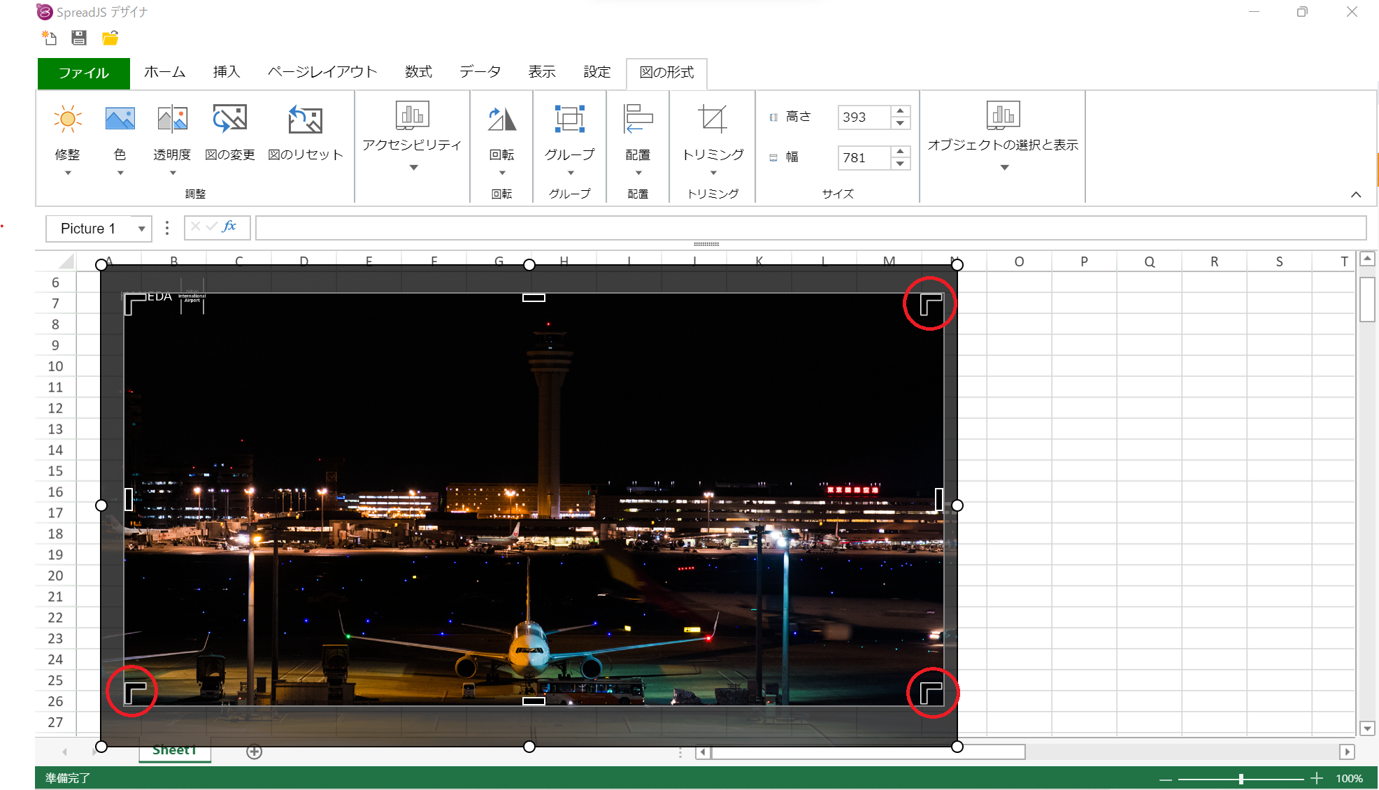Image resolution: width=1379 pixels, height=790 pixels.
Task: Open the ファイル tab
Action: (84, 73)
